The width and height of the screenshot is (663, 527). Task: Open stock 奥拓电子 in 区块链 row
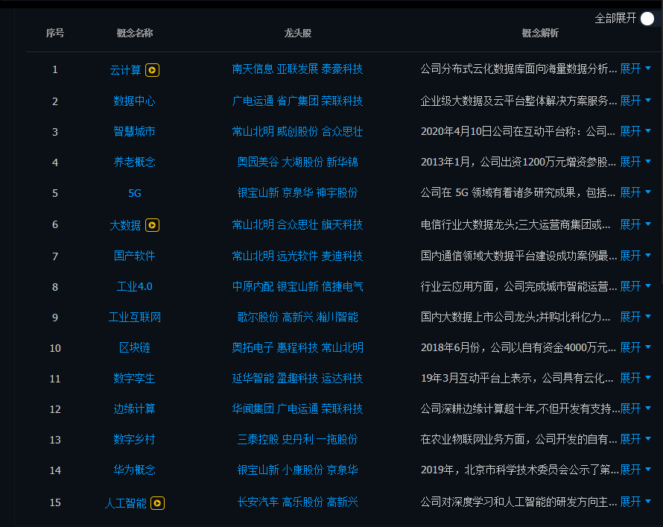pos(253,347)
